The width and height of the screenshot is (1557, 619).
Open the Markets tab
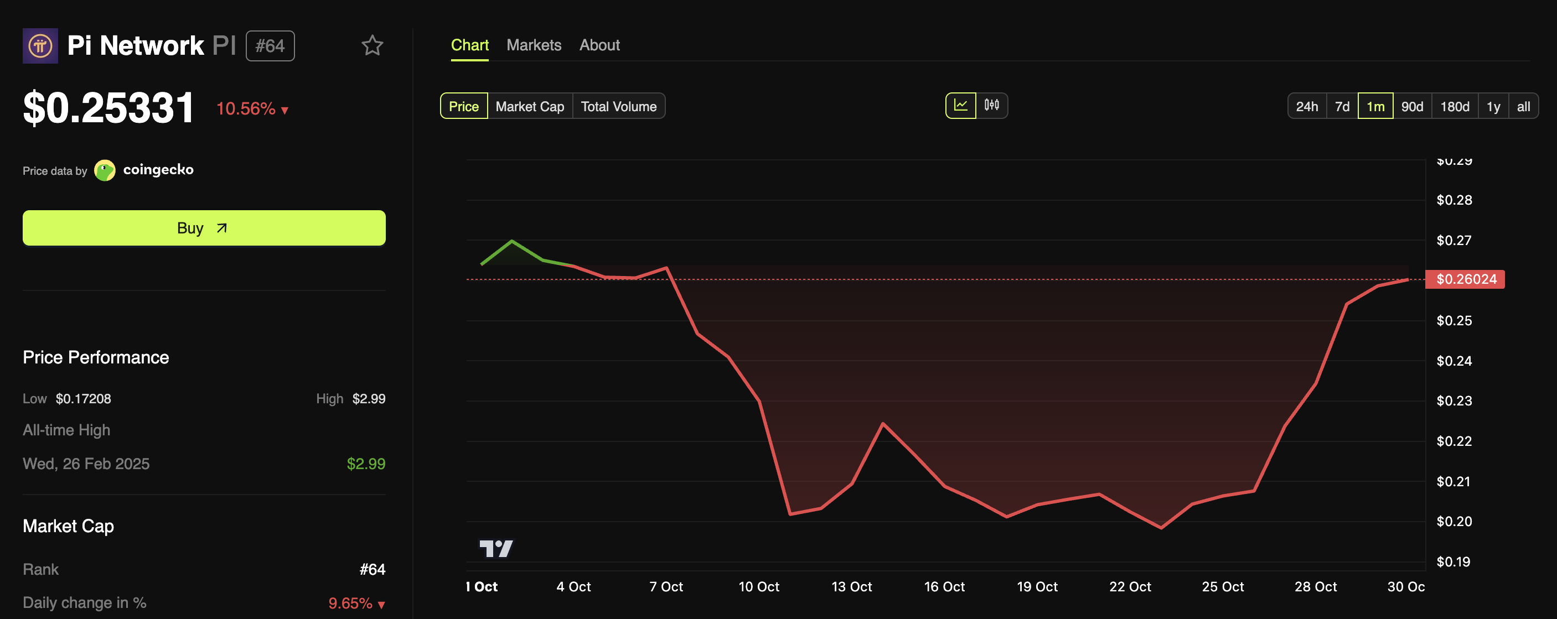[533, 45]
